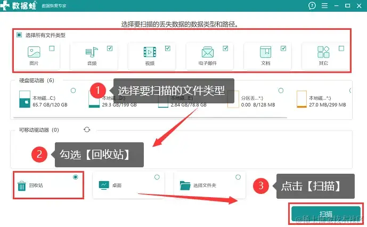Uncheck the 文档 file type checkbox
The image size is (367, 227).
click(283, 48)
